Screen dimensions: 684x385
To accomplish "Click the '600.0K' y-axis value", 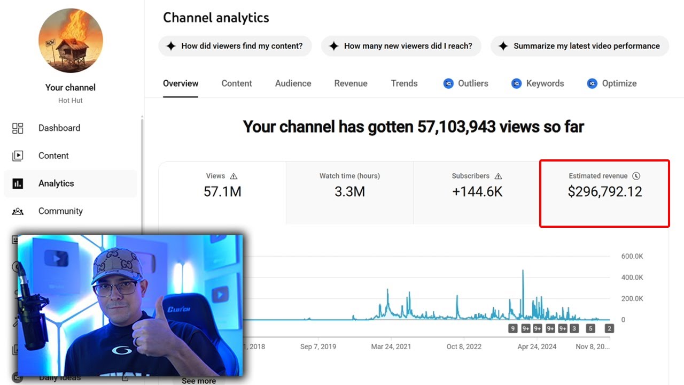I will tap(632, 257).
